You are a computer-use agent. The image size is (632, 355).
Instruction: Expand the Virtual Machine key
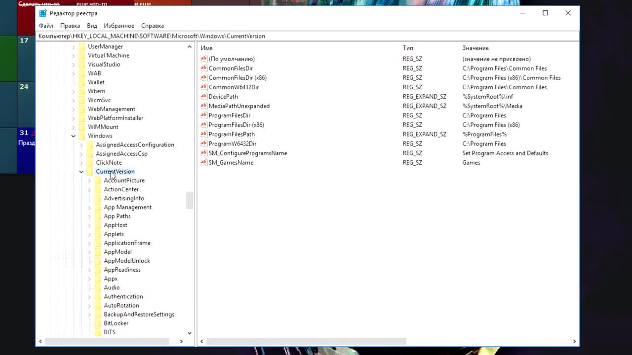coord(74,56)
